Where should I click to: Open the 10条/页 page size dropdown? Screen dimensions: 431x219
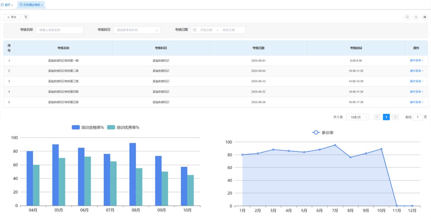click(x=358, y=117)
